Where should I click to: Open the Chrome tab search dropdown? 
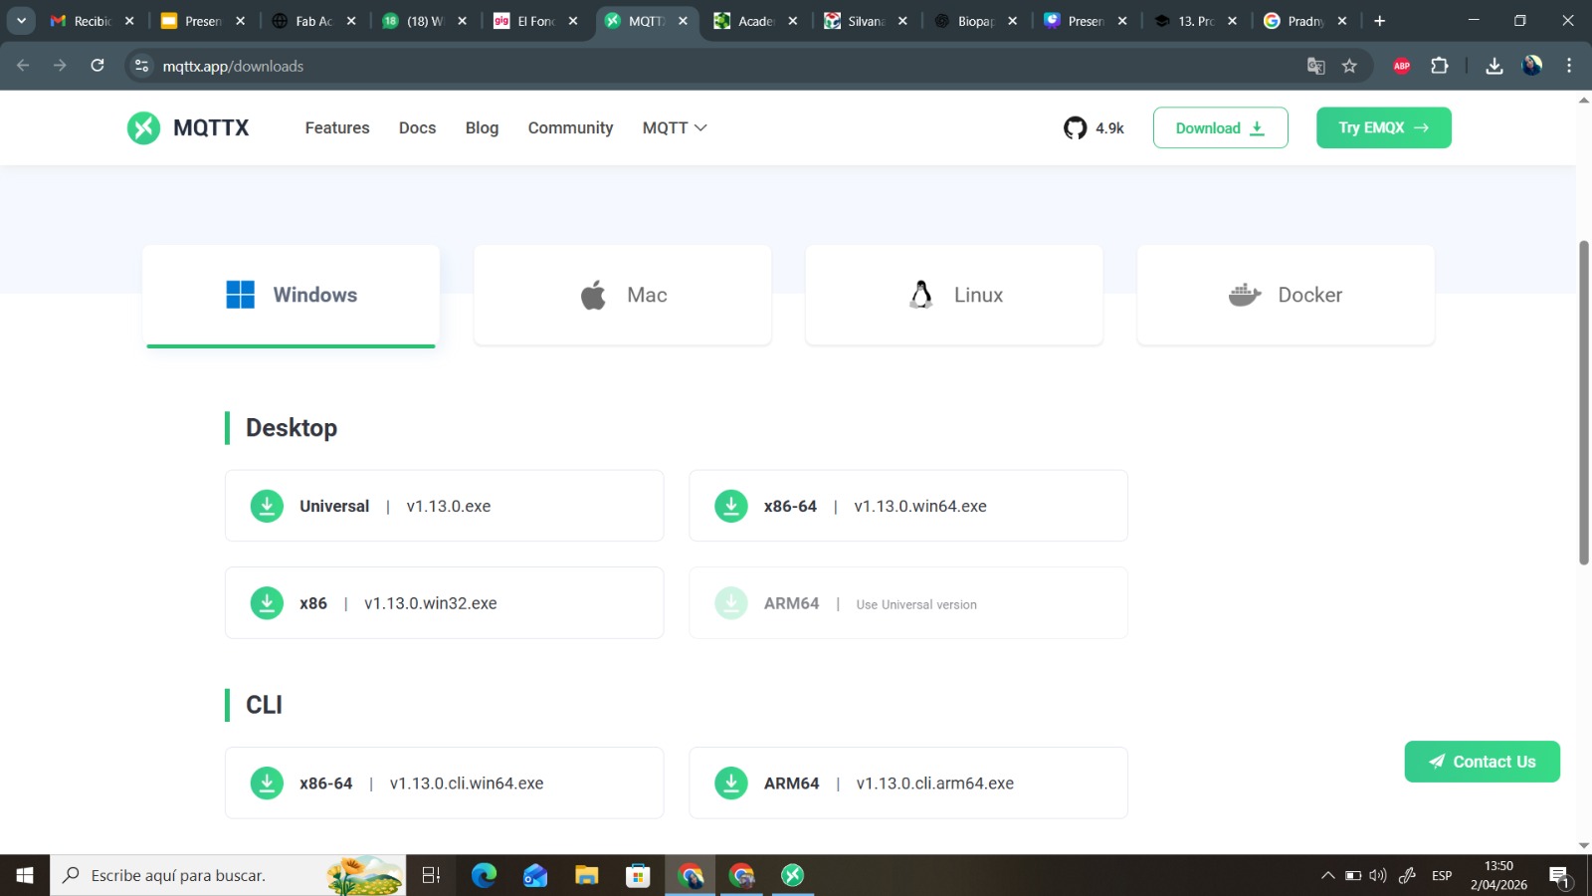tap(21, 20)
